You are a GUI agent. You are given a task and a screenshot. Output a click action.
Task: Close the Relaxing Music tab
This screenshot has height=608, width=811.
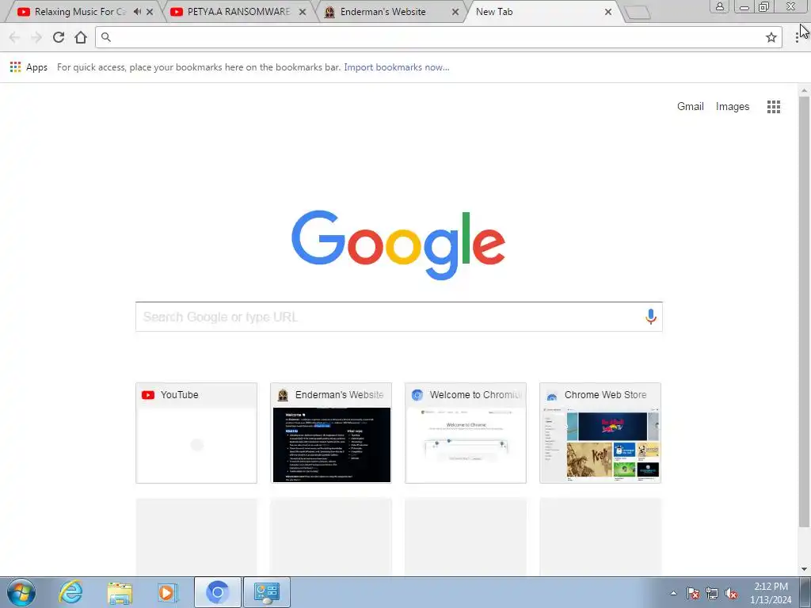pos(150,11)
